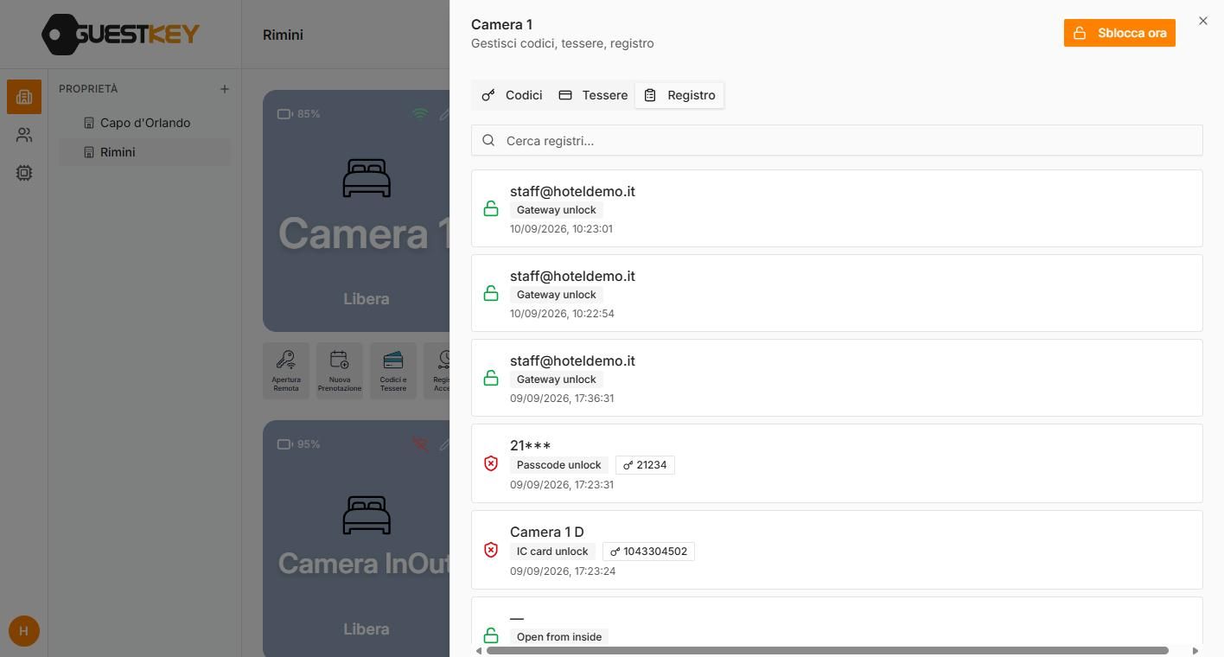
Task: Click Libera status on Camera 1 card
Action: 367,299
